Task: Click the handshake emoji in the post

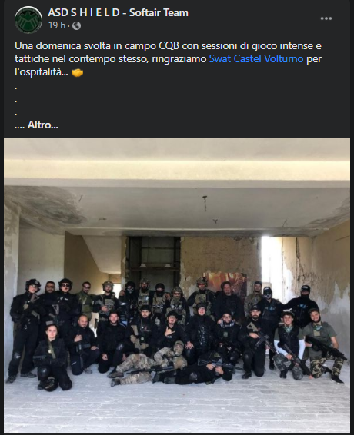Action: (x=78, y=73)
